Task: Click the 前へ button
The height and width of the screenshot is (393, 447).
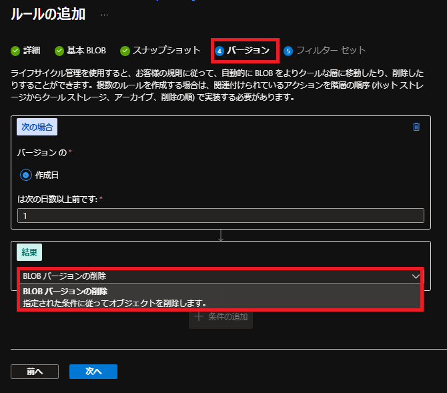Action: pyautogui.click(x=35, y=372)
